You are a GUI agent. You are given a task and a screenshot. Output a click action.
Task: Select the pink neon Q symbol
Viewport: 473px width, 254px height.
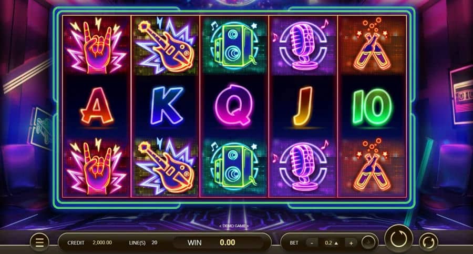[x=233, y=105]
